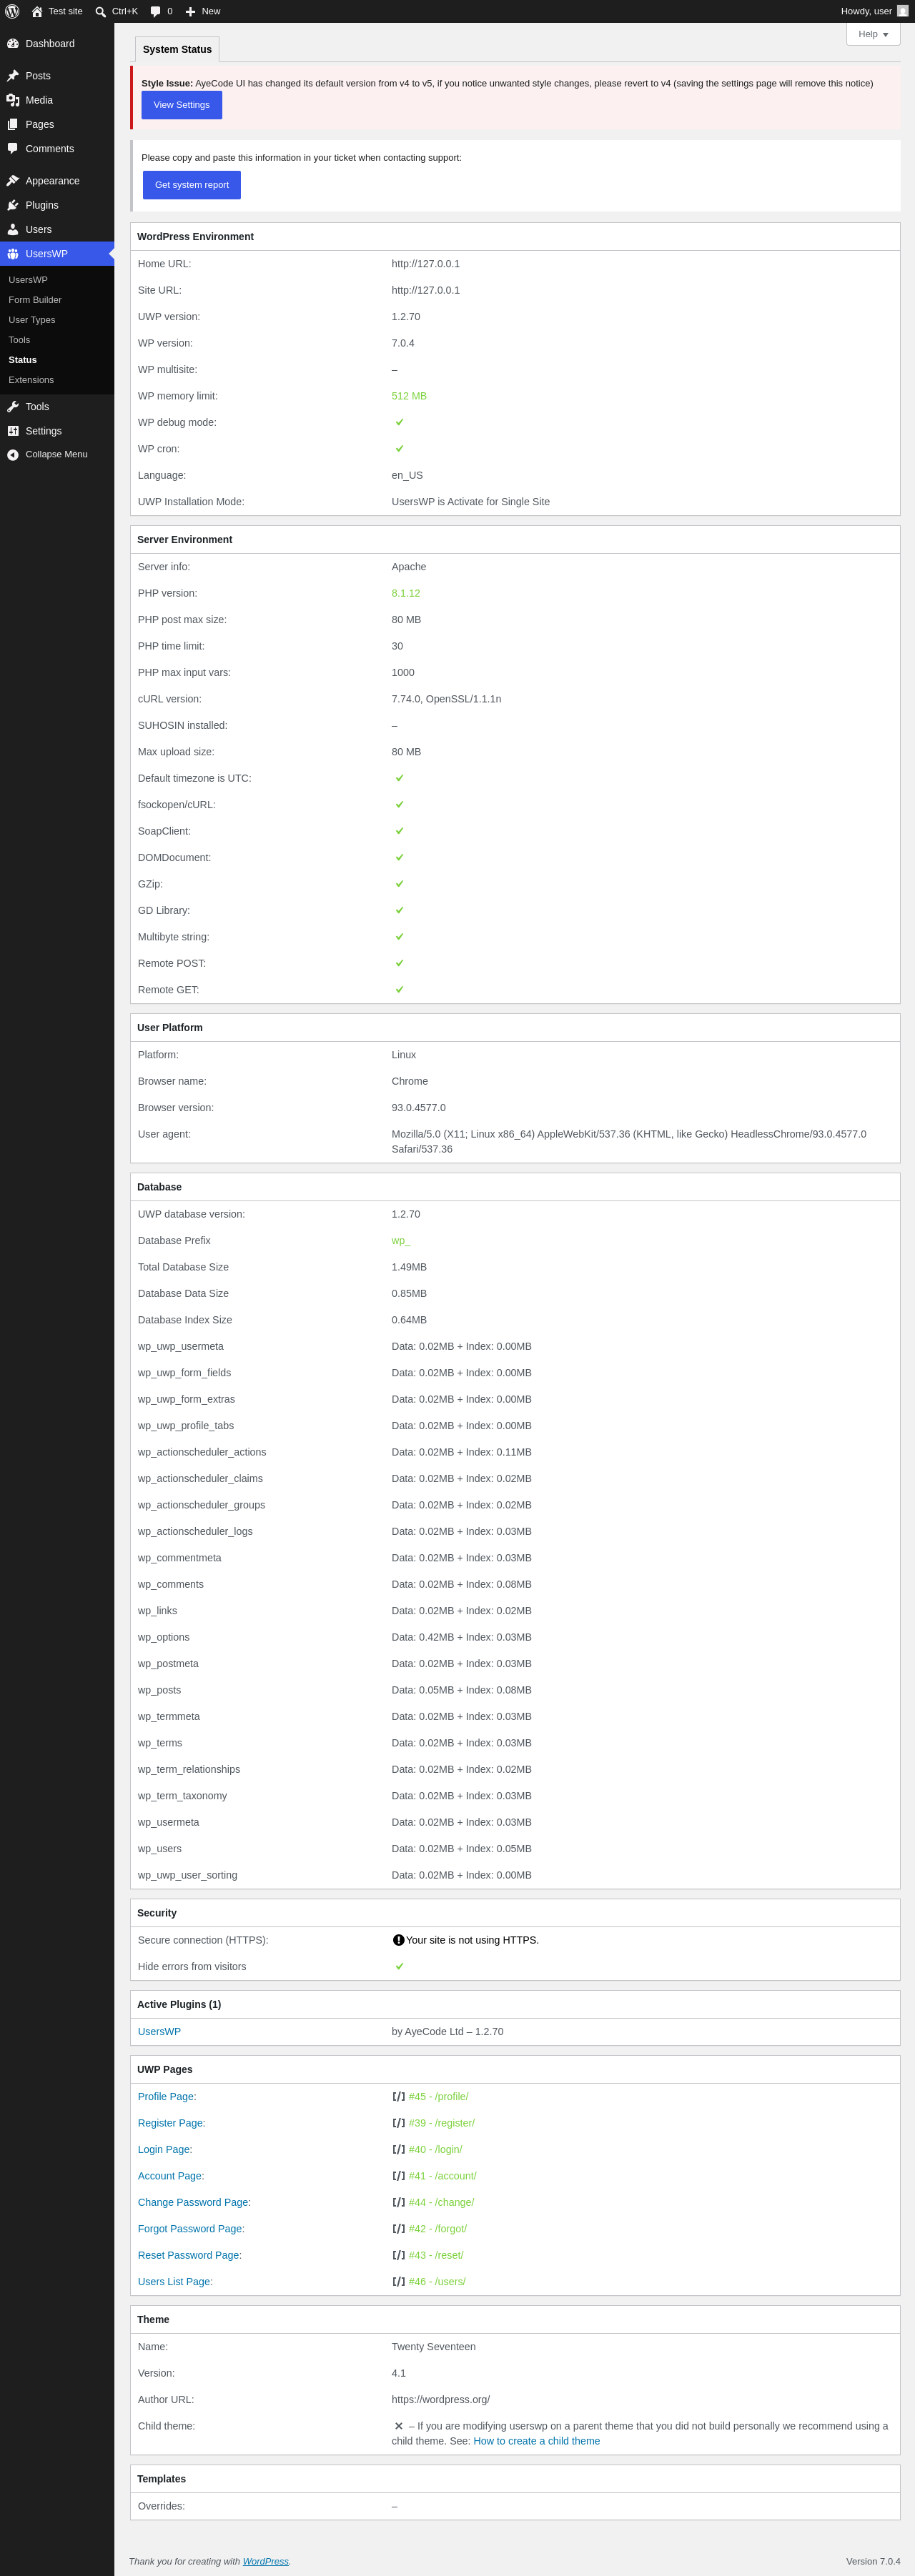This screenshot has height=2576, width=915.
Task: Click the WordPress logo in admin bar
Action: [12, 11]
